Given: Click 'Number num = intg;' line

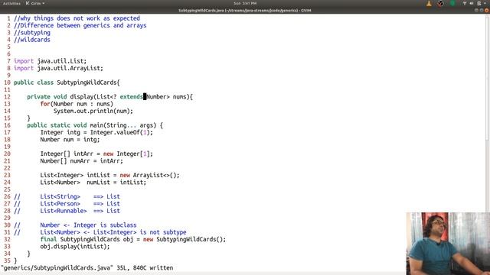Looking at the screenshot, I should point(70,139).
